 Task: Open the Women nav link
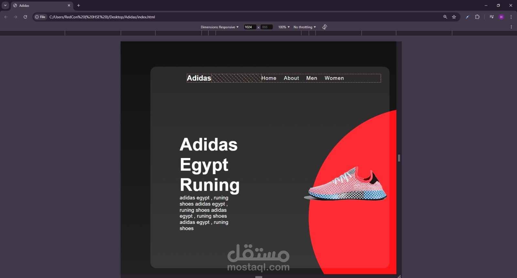click(334, 78)
